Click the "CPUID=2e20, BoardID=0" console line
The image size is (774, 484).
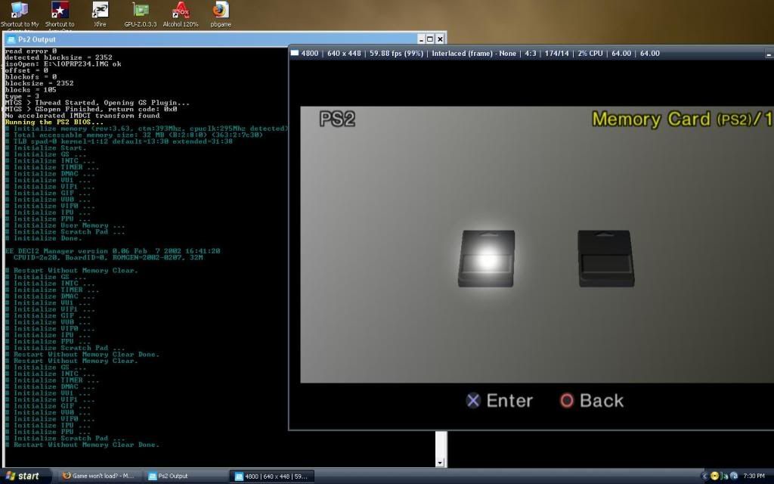pyautogui.click(x=108, y=257)
